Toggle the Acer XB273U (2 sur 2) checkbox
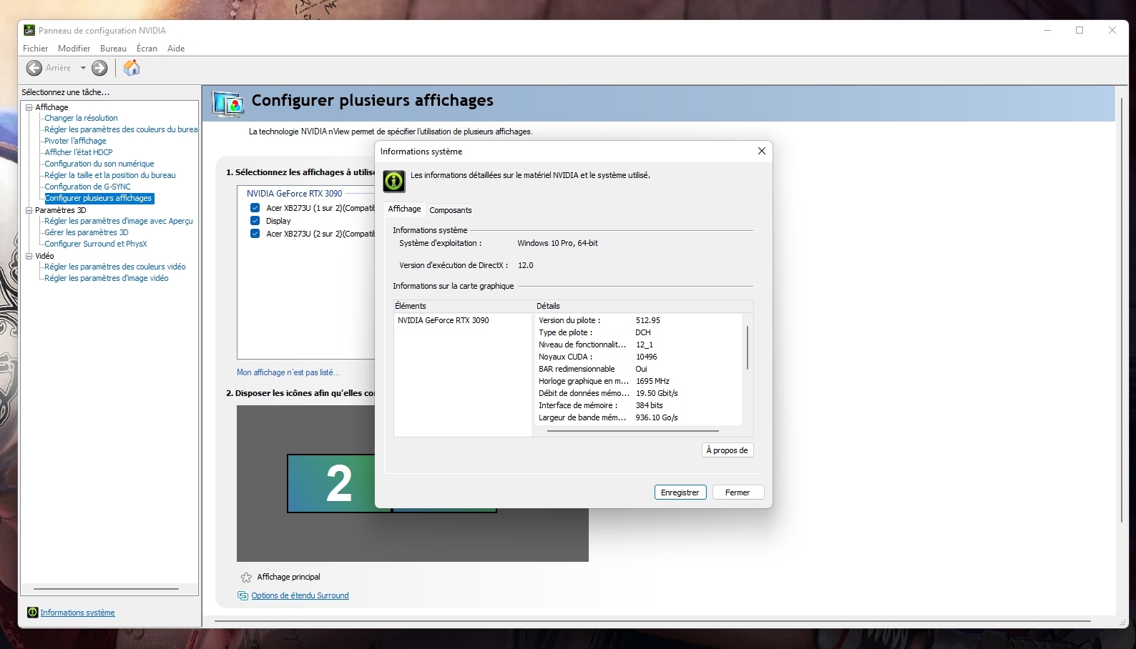1136x649 pixels. click(255, 234)
